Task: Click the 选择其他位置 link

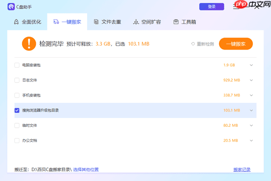Action: [86, 170]
